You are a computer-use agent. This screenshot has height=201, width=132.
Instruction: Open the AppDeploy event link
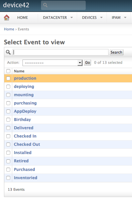click(25, 111)
